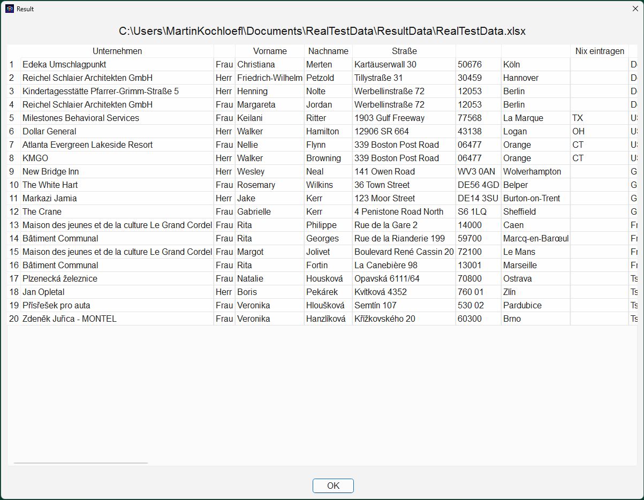Image resolution: width=644 pixels, height=500 pixels.
Task: Click first name Nellie
Action: (x=270, y=145)
